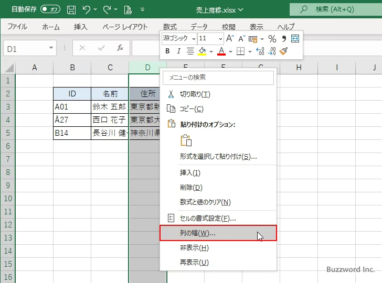Screen dimensions: 382x283
Task: Choose 挿入(I) from context menu
Action: pyautogui.click(x=218, y=173)
